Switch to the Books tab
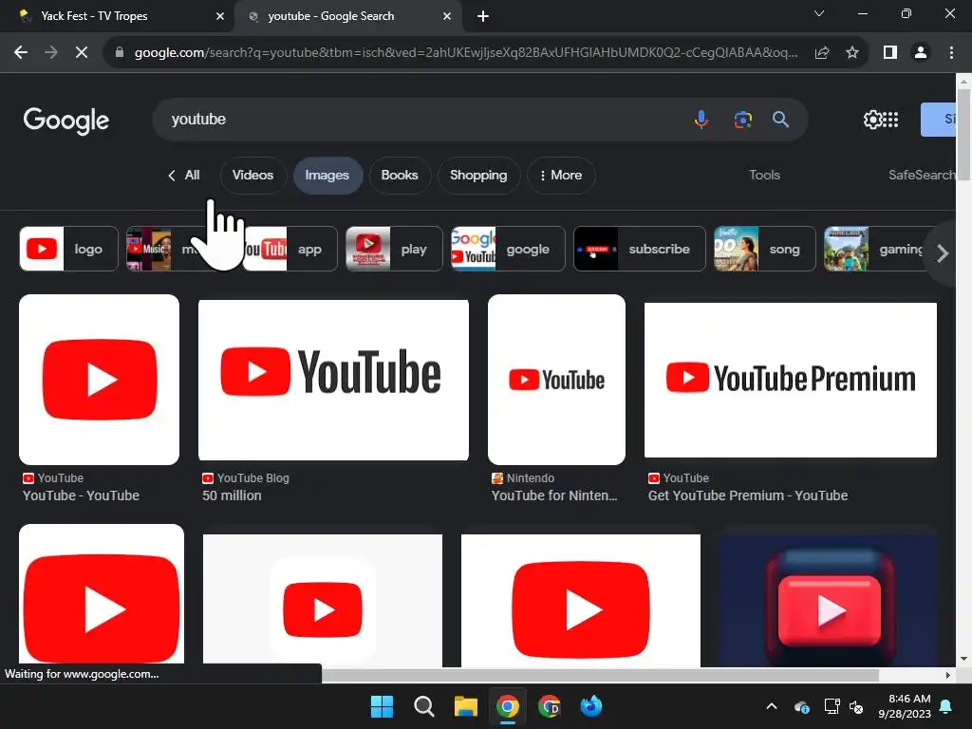Viewport: 972px width, 729px height. pos(400,176)
